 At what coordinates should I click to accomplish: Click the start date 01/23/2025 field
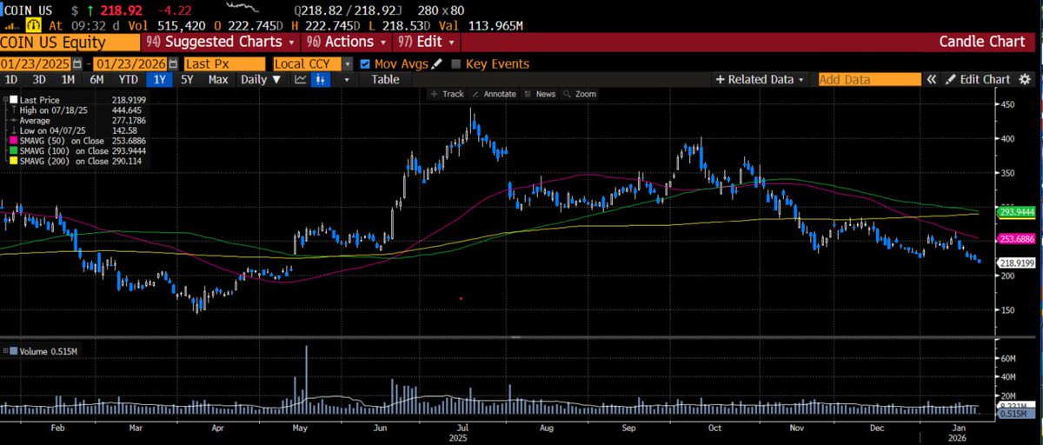pos(36,63)
